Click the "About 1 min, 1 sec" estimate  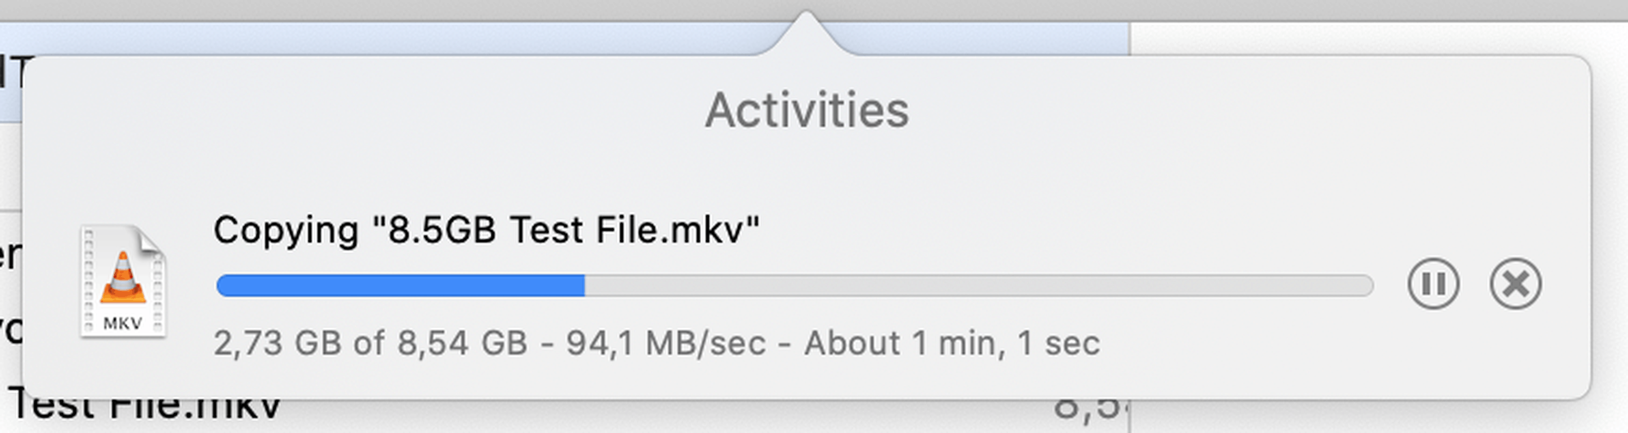952,344
